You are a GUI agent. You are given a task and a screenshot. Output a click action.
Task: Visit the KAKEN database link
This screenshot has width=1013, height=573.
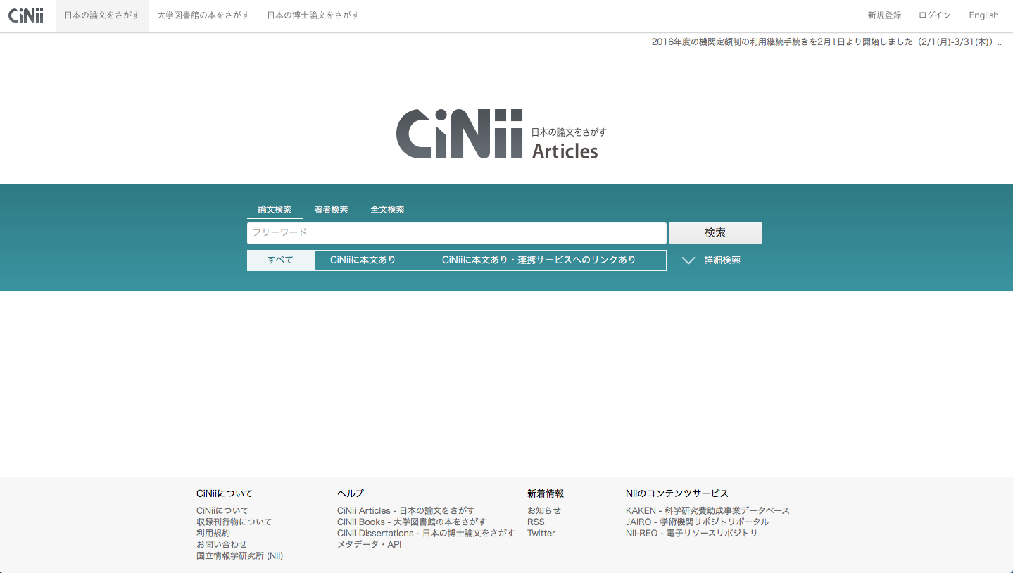pos(707,510)
